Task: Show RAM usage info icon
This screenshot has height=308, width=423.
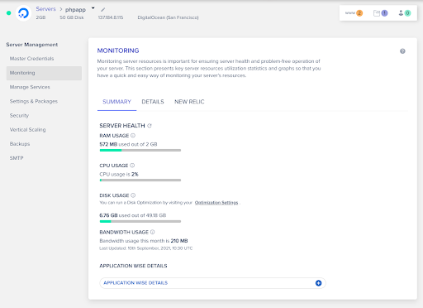Action: point(133,136)
